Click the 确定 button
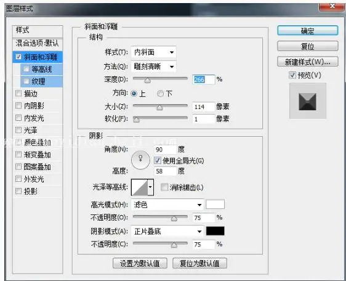The height and width of the screenshot is (281, 346). point(307,30)
